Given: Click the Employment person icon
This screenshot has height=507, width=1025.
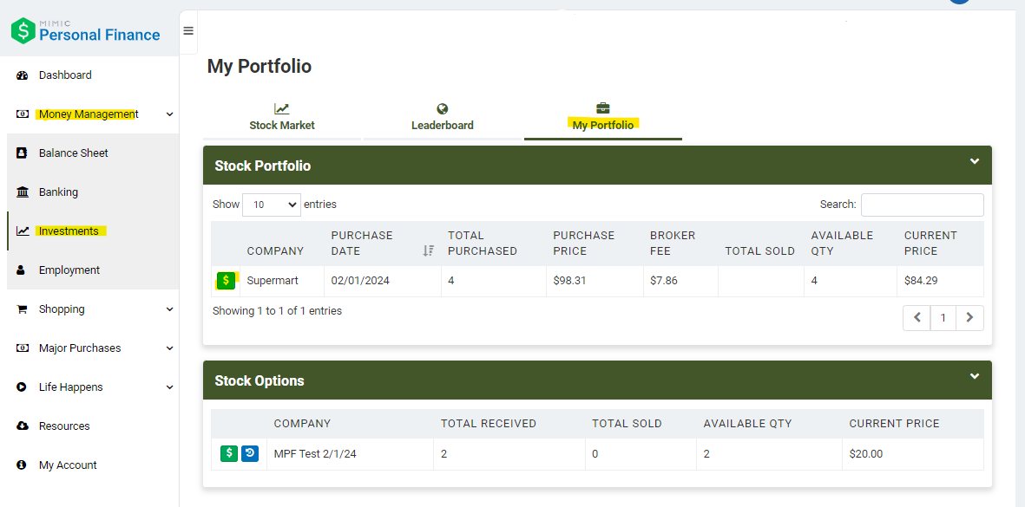Looking at the screenshot, I should (21, 270).
